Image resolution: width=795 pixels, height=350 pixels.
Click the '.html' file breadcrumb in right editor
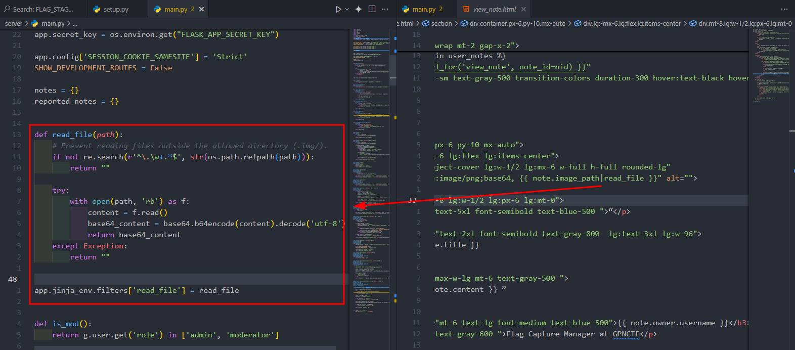[406, 23]
